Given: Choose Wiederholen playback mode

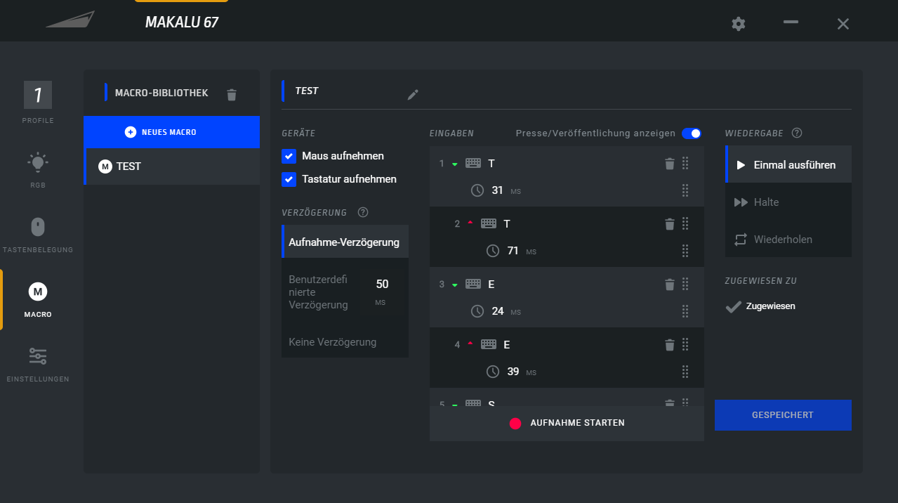Looking at the screenshot, I should pos(783,240).
